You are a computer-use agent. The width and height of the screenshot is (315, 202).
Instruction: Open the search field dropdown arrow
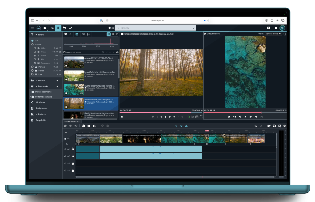pos(193,28)
